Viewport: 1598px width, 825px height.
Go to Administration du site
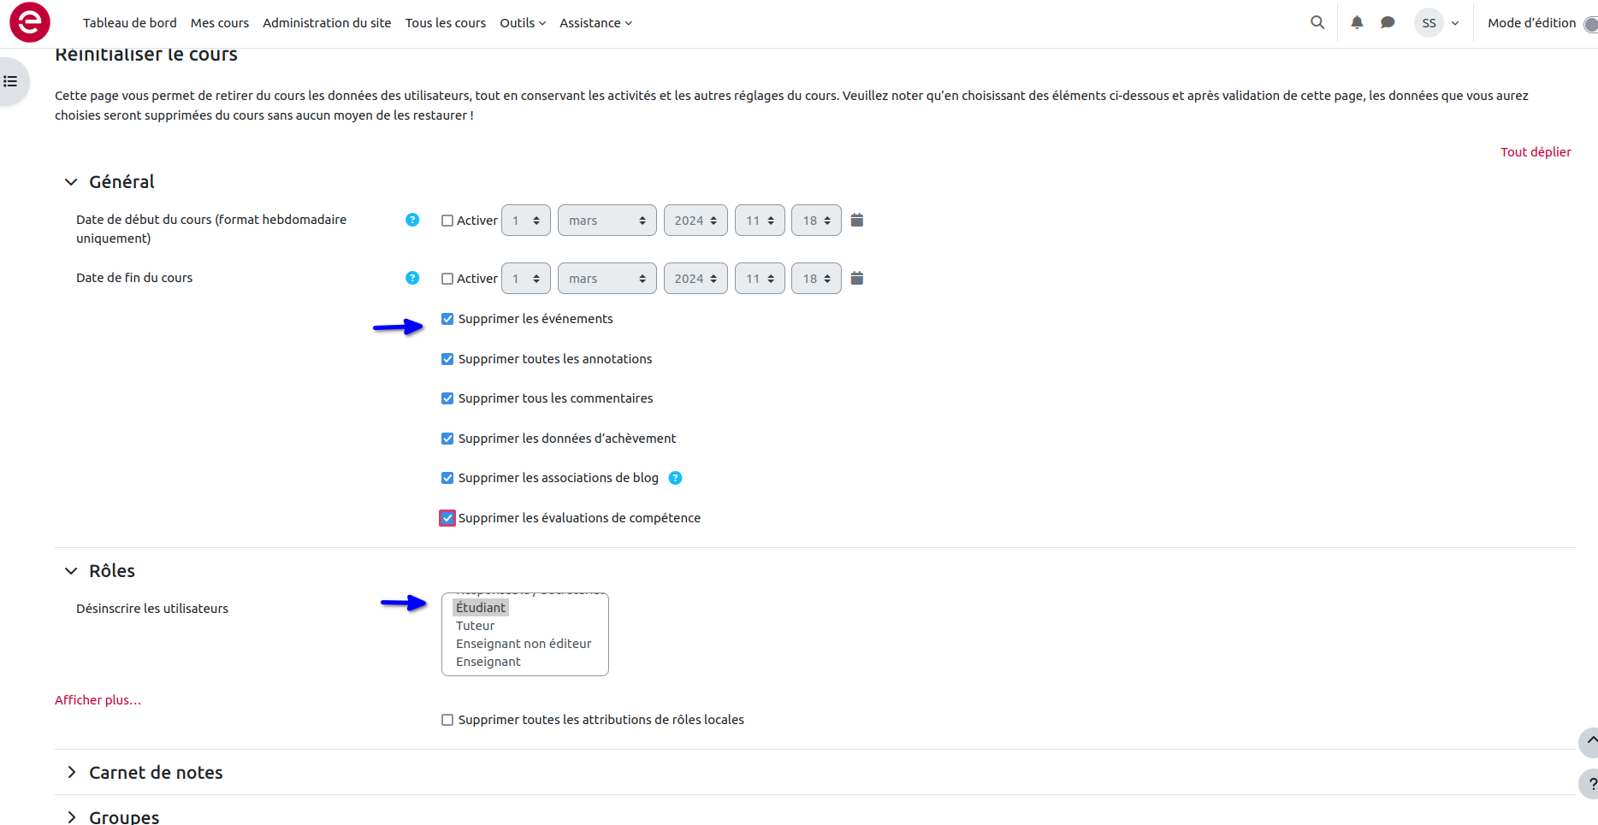tap(327, 23)
